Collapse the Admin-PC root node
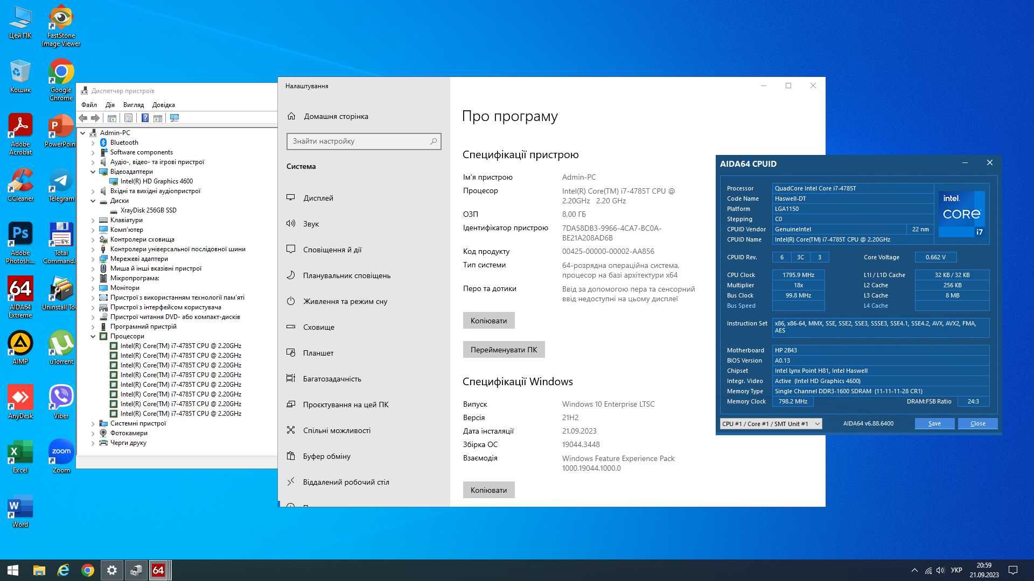Viewport: 1034px width, 581px height. [x=83, y=133]
